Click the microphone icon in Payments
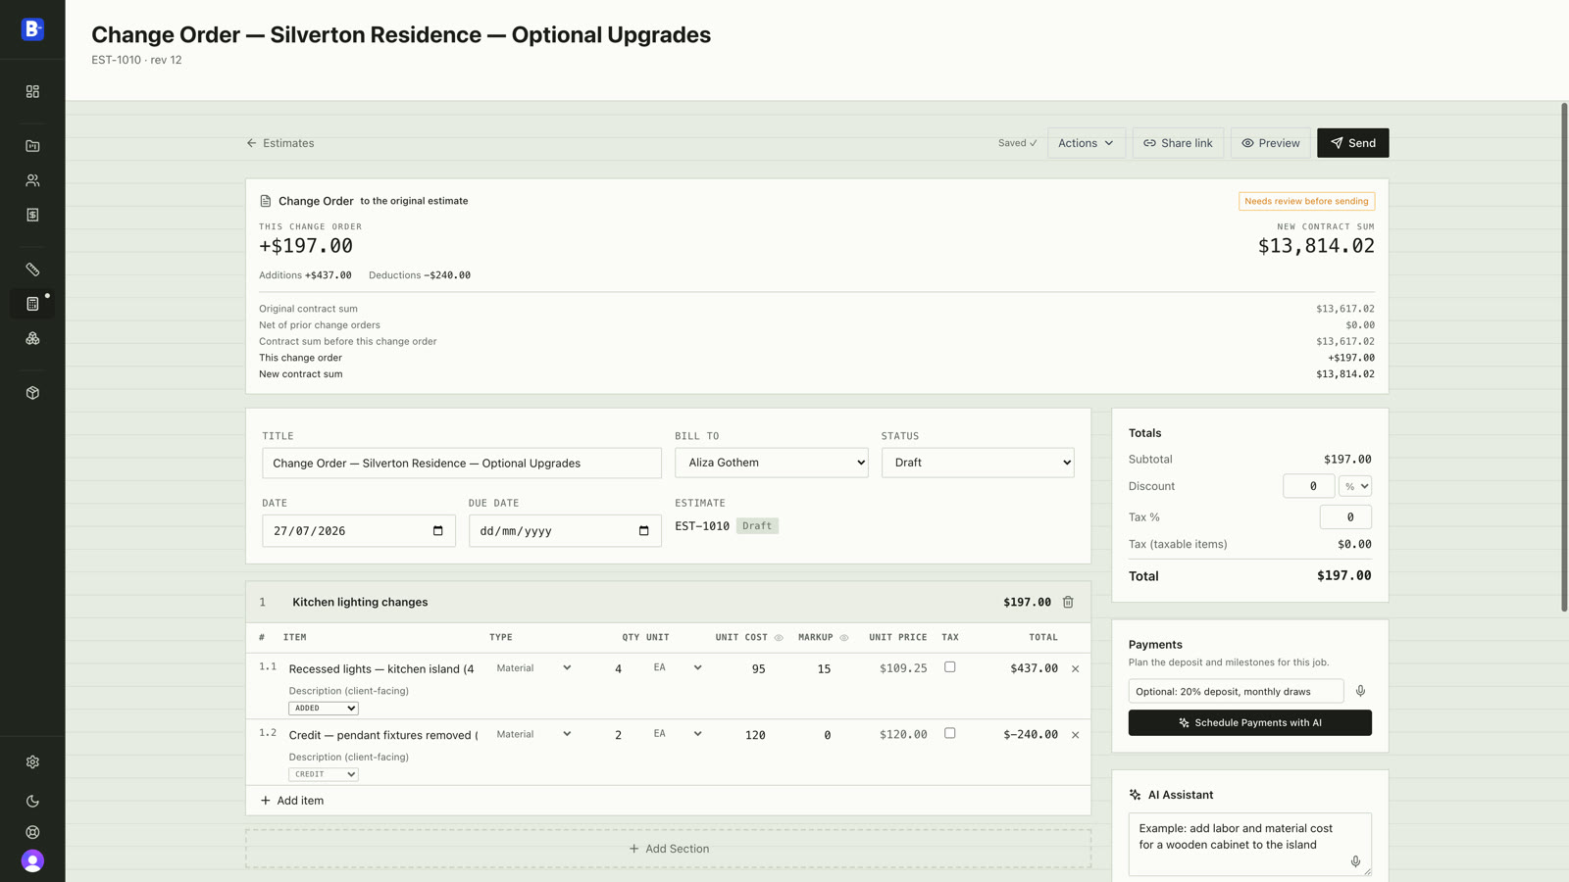The width and height of the screenshot is (1569, 882). 1360,691
